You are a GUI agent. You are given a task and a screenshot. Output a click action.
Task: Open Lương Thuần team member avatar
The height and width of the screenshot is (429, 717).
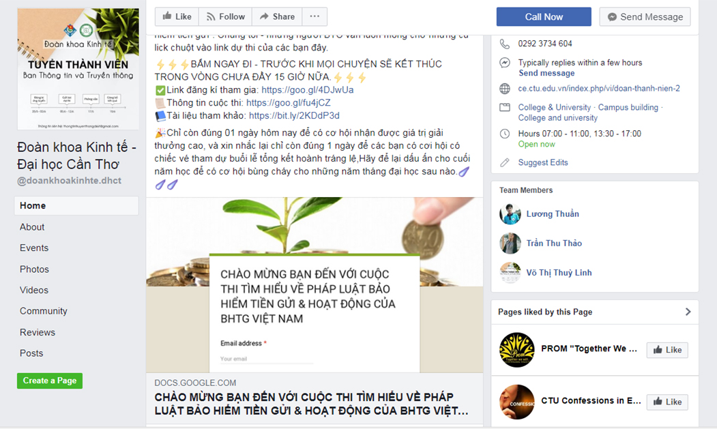[510, 214]
